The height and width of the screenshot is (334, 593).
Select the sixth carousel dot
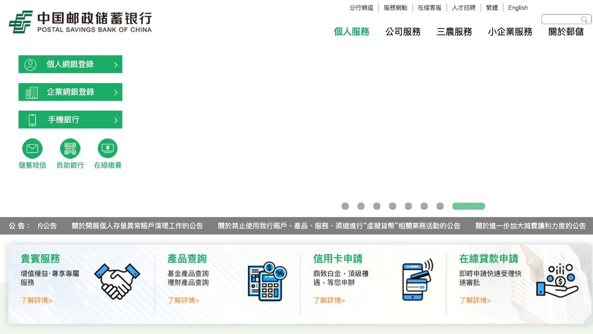(424, 206)
